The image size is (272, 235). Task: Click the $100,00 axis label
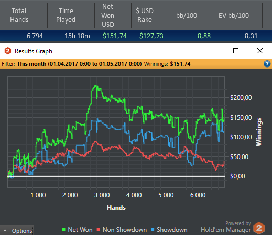click(x=241, y=137)
